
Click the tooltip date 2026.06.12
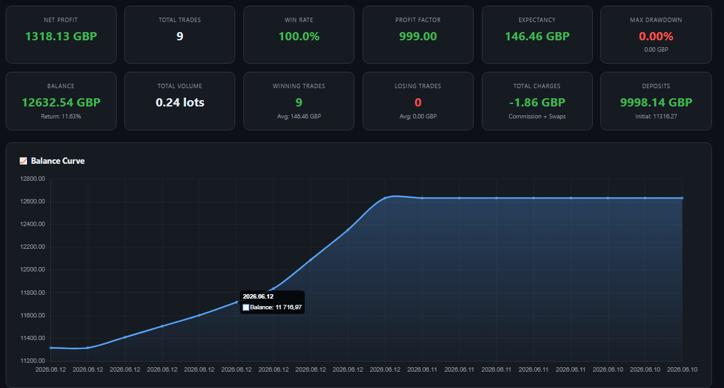point(258,297)
